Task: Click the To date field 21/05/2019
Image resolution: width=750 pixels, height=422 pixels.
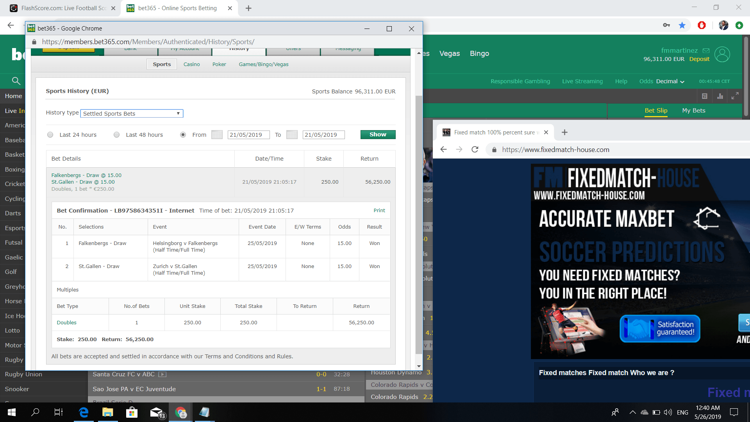Action: pyautogui.click(x=324, y=135)
